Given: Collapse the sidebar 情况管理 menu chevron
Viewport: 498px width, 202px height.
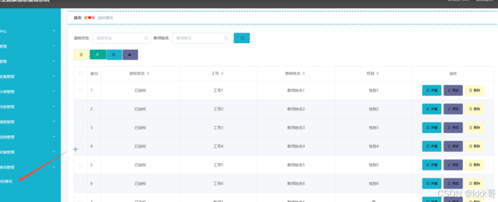Looking at the screenshot, I should pos(53,167).
